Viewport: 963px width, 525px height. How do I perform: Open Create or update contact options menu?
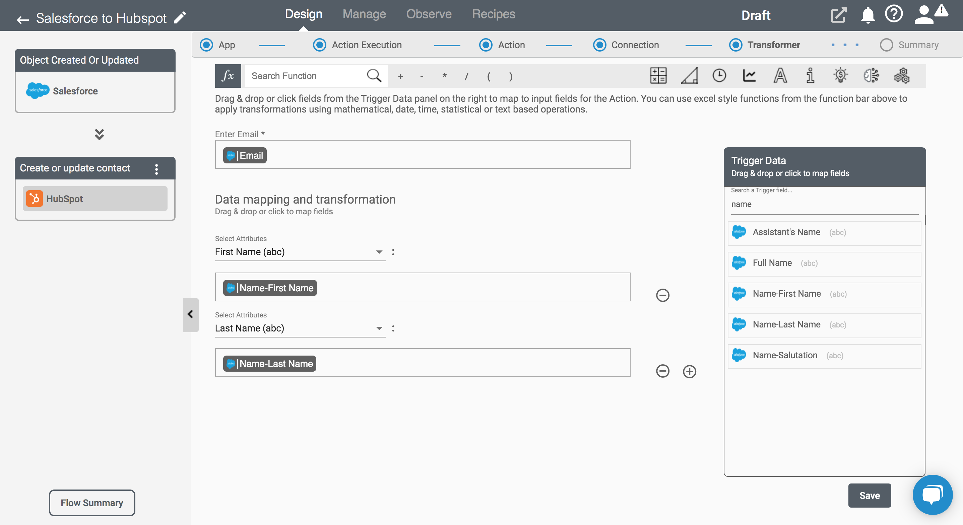[x=156, y=169]
